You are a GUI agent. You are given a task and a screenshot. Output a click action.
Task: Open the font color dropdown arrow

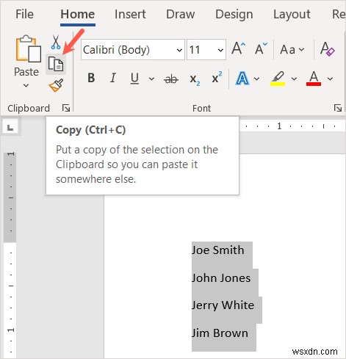point(330,79)
